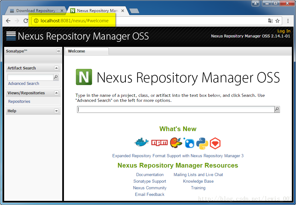296x205 pixels.
Task: Open the Training link
Action: point(198,188)
